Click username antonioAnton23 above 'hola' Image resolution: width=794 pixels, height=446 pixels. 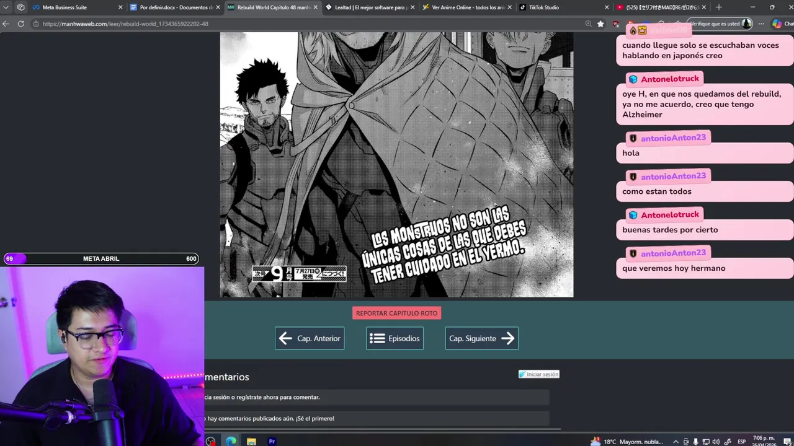click(x=673, y=138)
